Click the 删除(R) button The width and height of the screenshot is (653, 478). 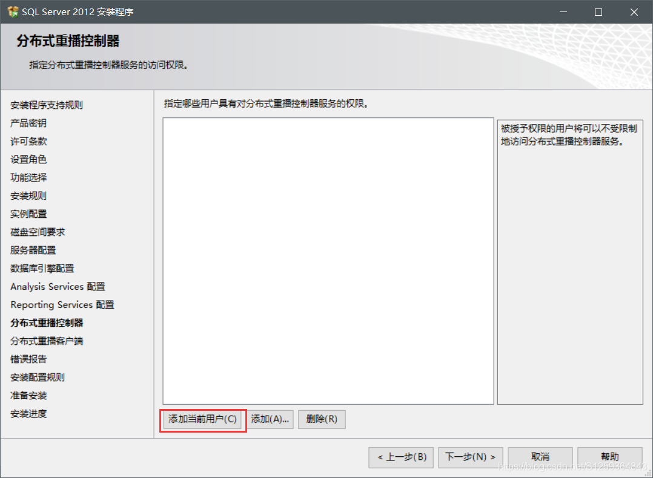(322, 419)
